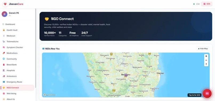Click the Blood Bank drop icon
Screen dimensions: 215x101
point(4,65)
